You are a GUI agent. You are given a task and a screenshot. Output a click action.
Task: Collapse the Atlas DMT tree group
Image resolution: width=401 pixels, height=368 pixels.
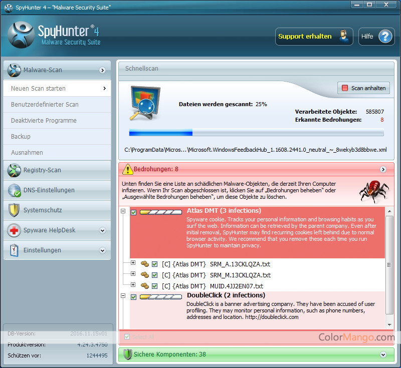[x=123, y=211]
